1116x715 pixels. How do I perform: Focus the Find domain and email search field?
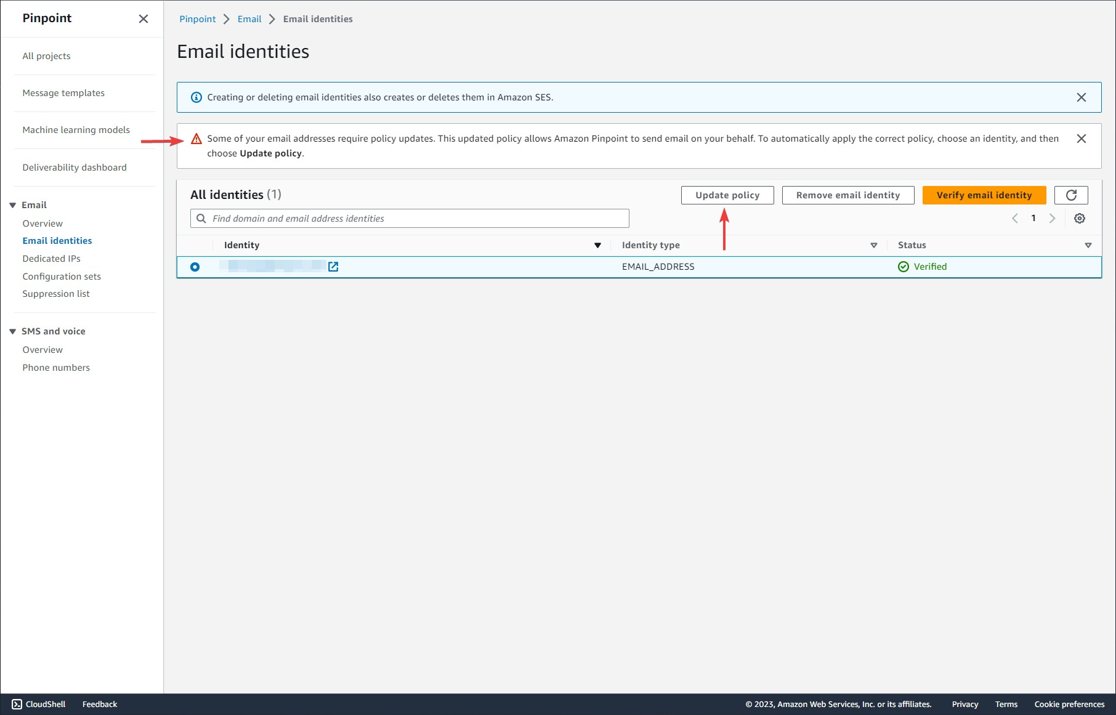click(x=410, y=219)
